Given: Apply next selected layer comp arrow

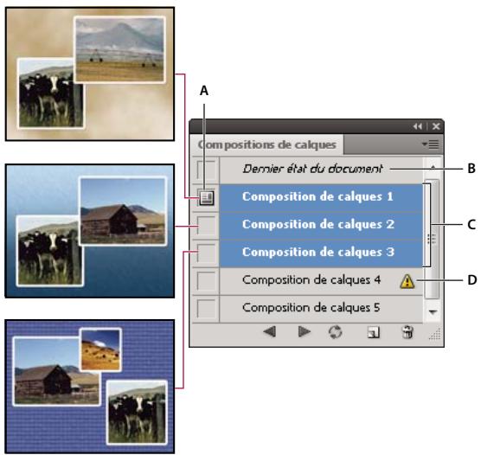Looking at the screenshot, I should pos(305,331).
